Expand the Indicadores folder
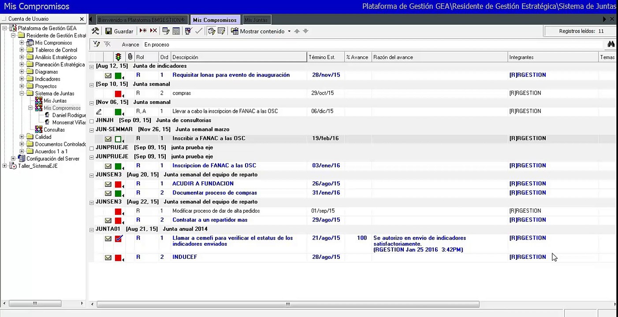Viewport: 618px width, 317px height. [22, 79]
